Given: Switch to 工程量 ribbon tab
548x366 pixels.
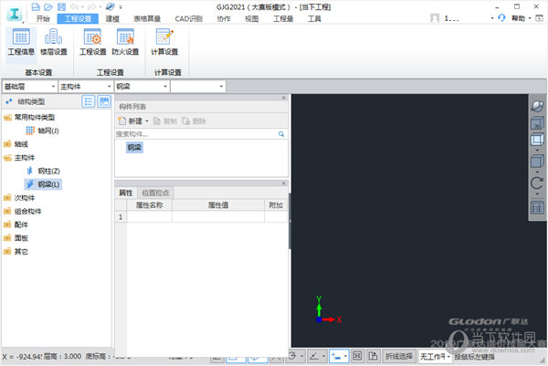Looking at the screenshot, I should click(x=283, y=18).
